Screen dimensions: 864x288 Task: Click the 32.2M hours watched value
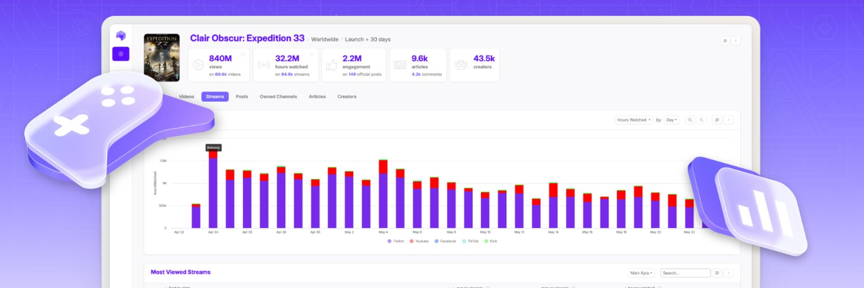coord(287,59)
